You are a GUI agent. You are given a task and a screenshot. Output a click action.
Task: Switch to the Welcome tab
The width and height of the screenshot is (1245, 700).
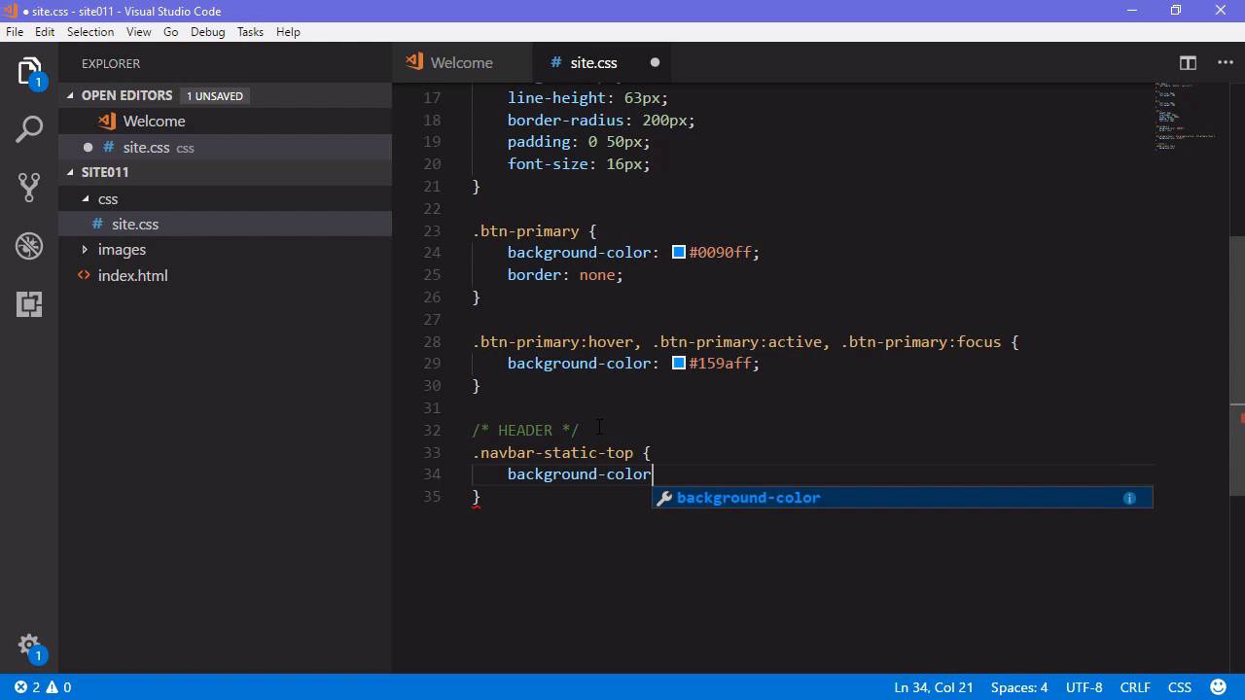coord(462,62)
